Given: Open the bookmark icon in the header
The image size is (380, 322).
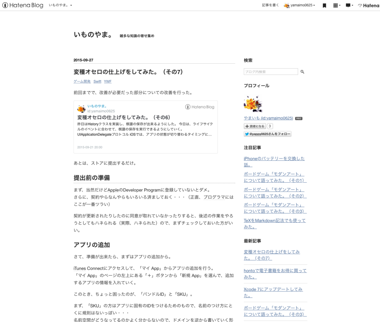Looking at the screenshot, I should pos(324,5).
